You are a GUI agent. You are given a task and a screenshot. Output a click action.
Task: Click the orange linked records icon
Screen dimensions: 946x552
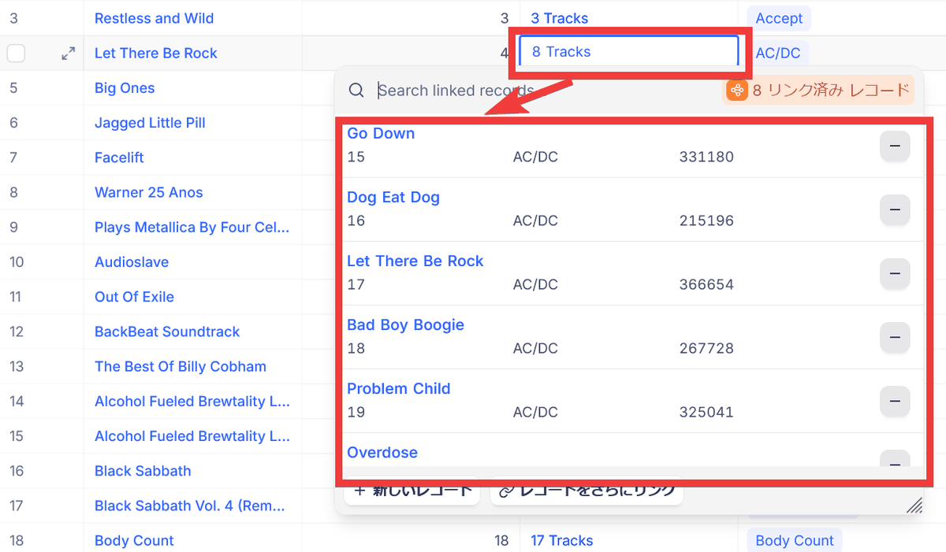pyautogui.click(x=736, y=91)
